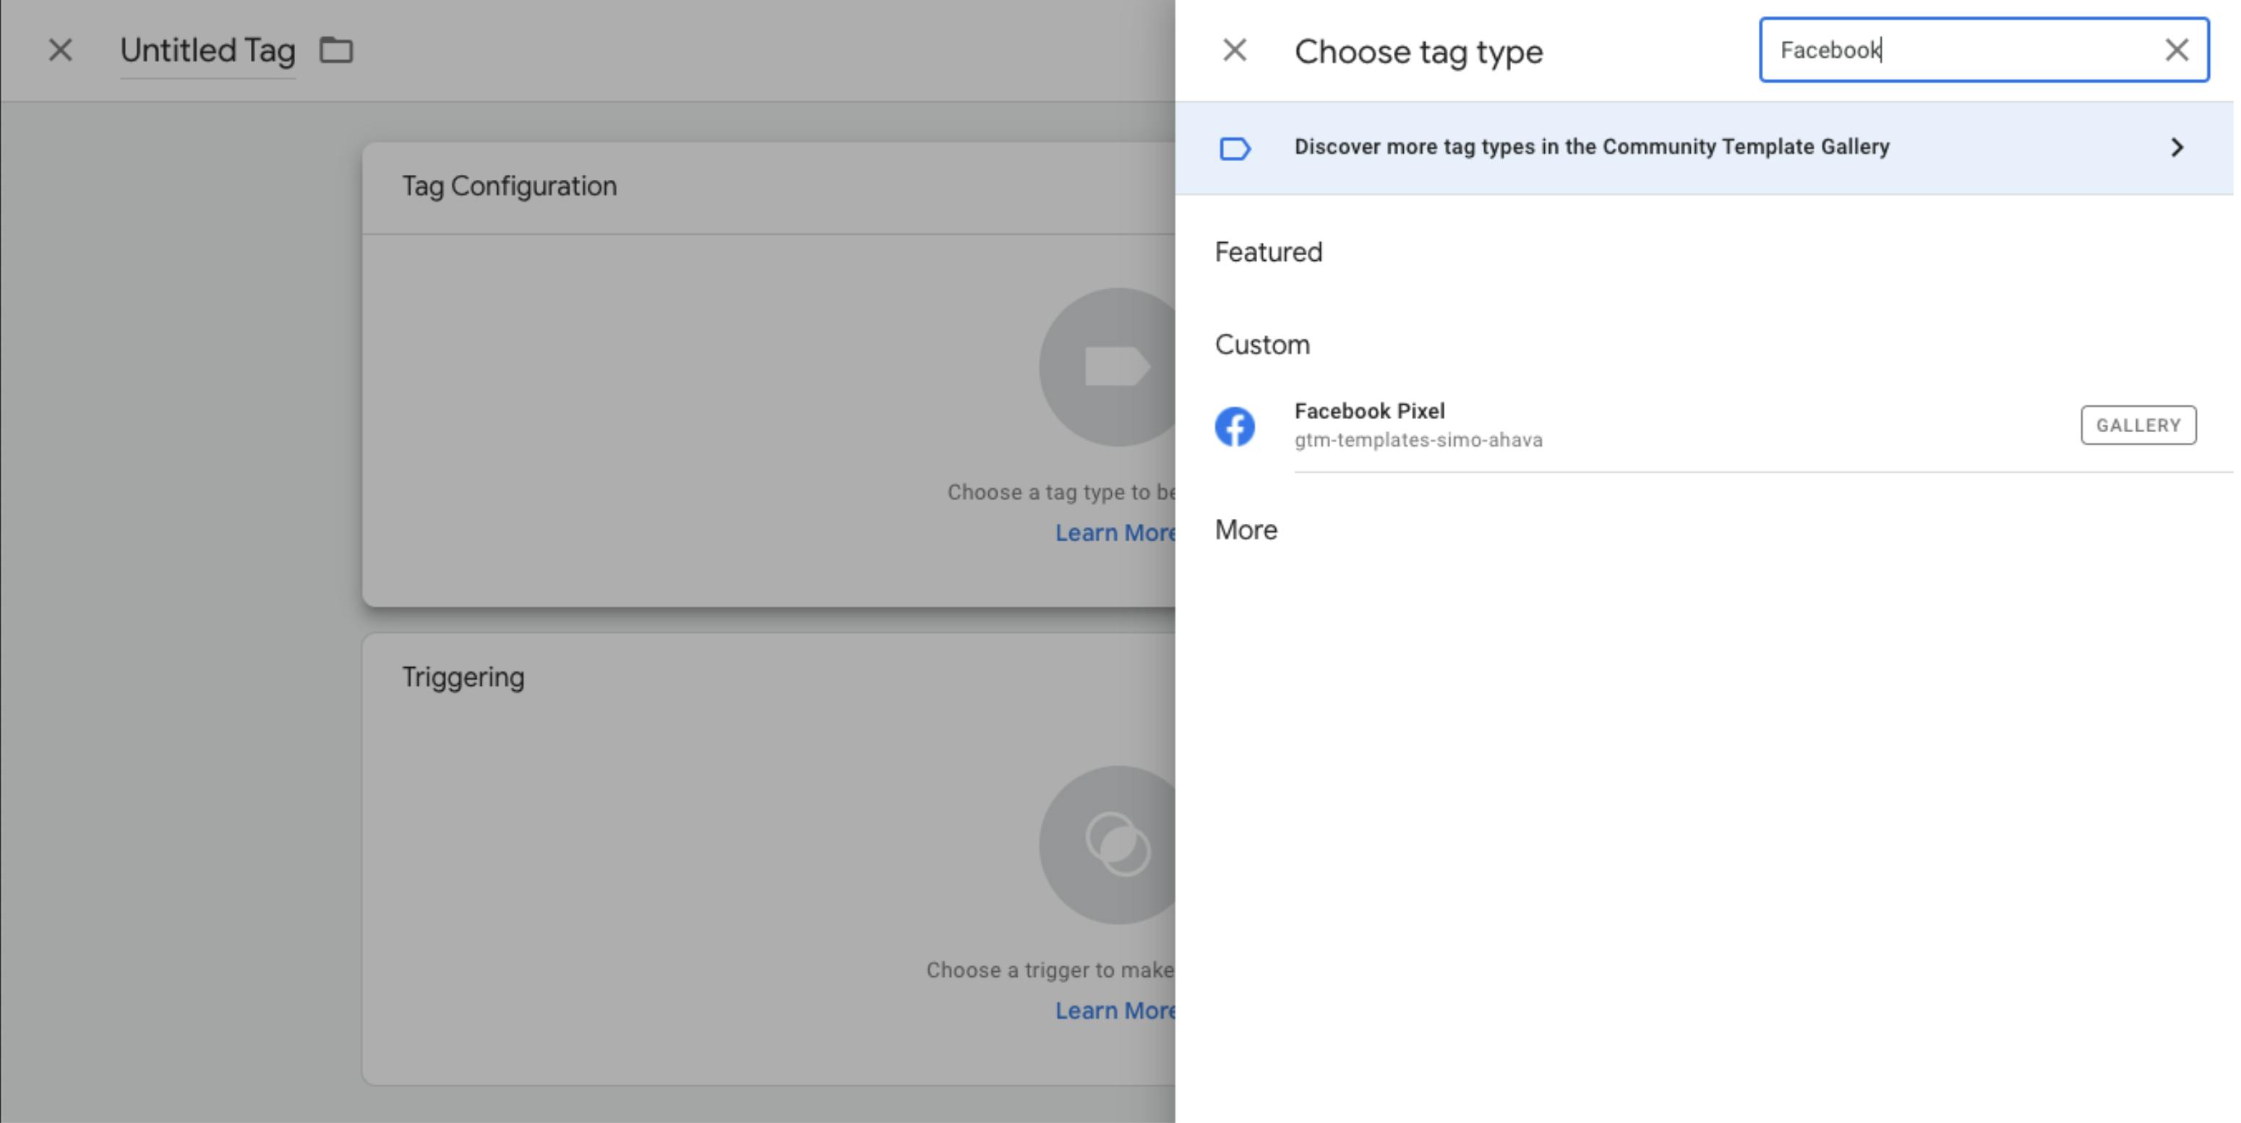The height and width of the screenshot is (1123, 2241).
Task: Clear the Facebook search text
Action: click(x=2176, y=51)
